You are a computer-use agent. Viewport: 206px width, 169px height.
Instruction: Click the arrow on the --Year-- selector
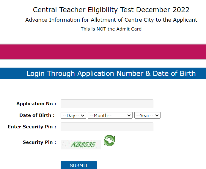[x=157, y=115]
